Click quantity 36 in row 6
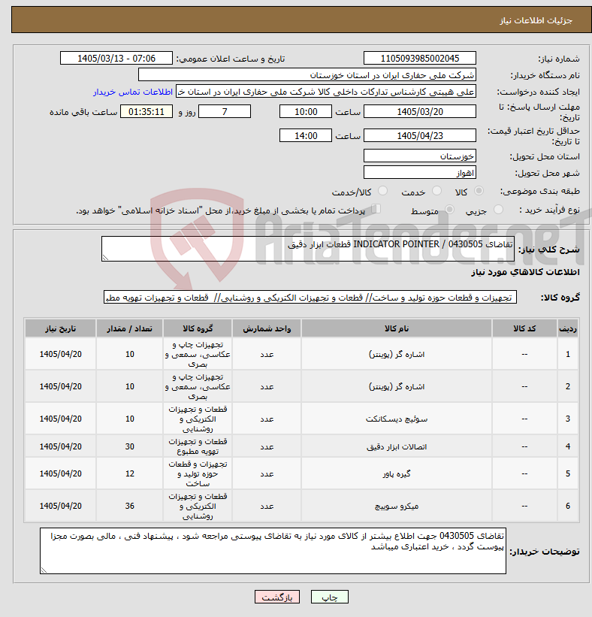592x617 pixels. coord(130,506)
